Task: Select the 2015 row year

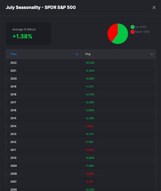Action: click(13, 118)
